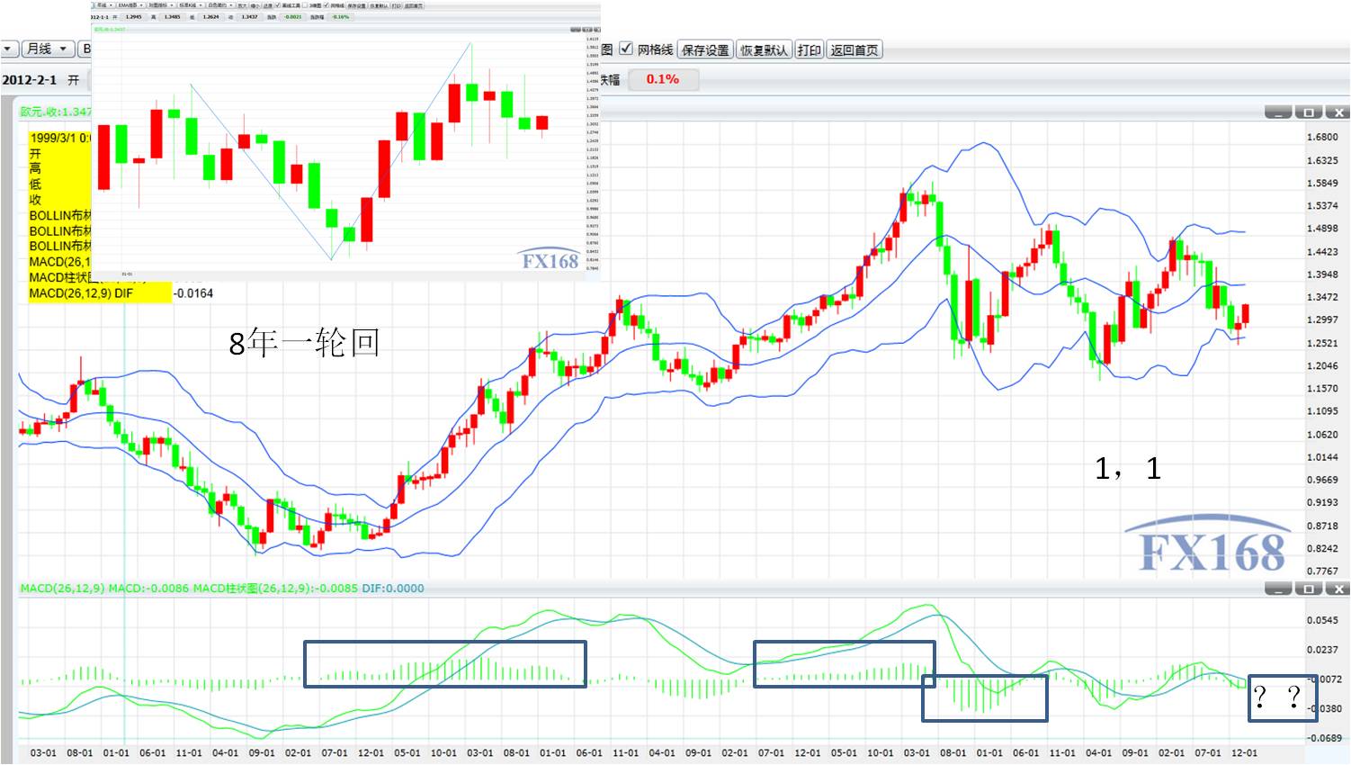The height and width of the screenshot is (765, 1351).
Task: Click the 1.6800 price axis label
Action: click(1322, 138)
